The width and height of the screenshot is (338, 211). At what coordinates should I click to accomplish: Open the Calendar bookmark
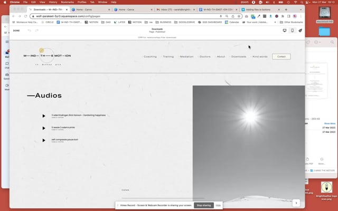[x=232, y=22]
